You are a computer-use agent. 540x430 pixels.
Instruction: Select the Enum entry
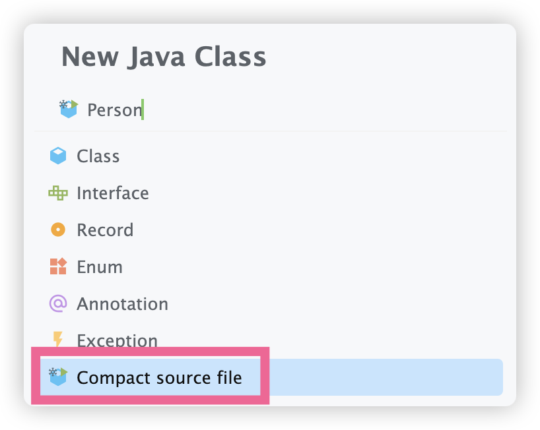(99, 267)
